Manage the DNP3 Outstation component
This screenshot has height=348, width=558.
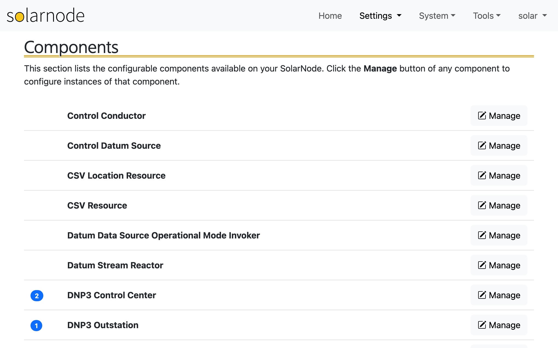click(499, 325)
